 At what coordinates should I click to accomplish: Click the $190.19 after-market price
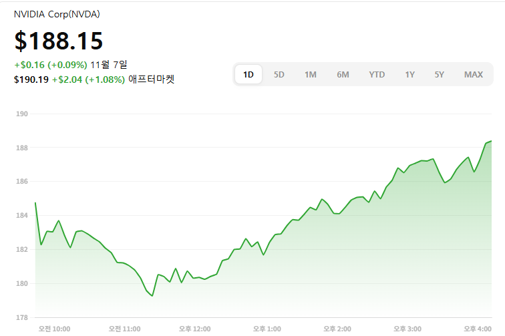(x=31, y=79)
